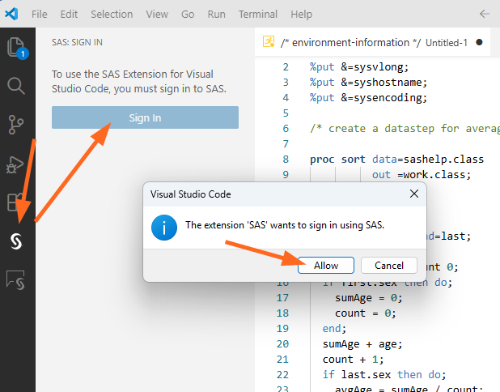Open the Help menu

(x=301, y=14)
